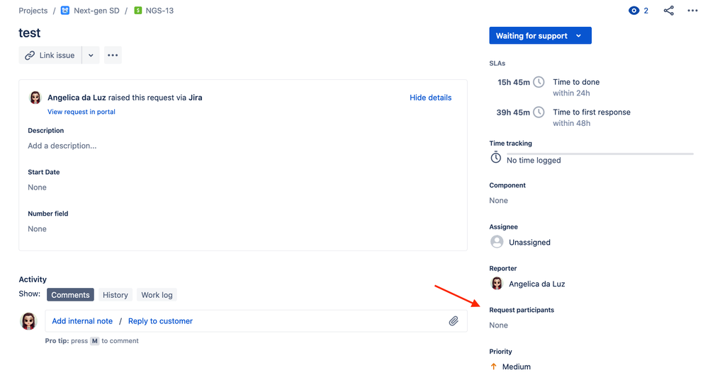Click the 39h 45m SLA value
Screen dimensions: 708x382
pos(513,112)
